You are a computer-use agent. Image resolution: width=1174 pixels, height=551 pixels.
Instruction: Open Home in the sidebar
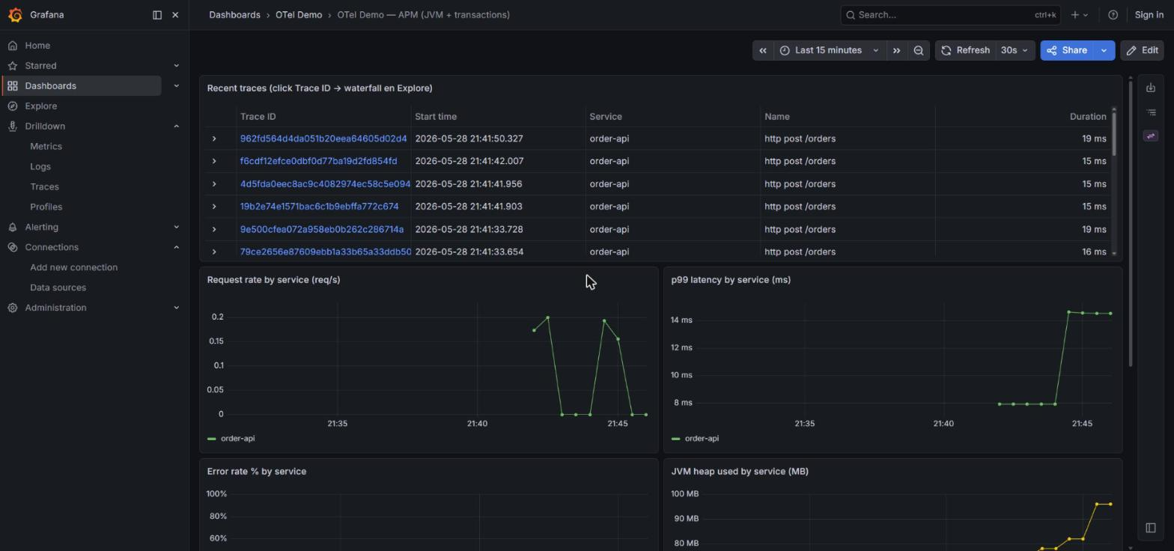tap(37, 46)
